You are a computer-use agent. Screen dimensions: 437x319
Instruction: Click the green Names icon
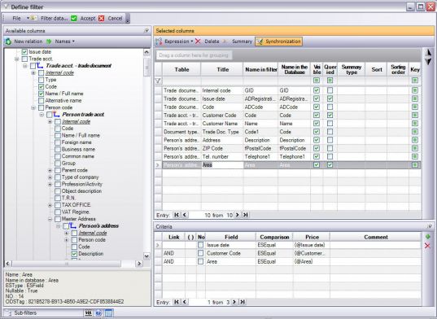tap(49, 42)
